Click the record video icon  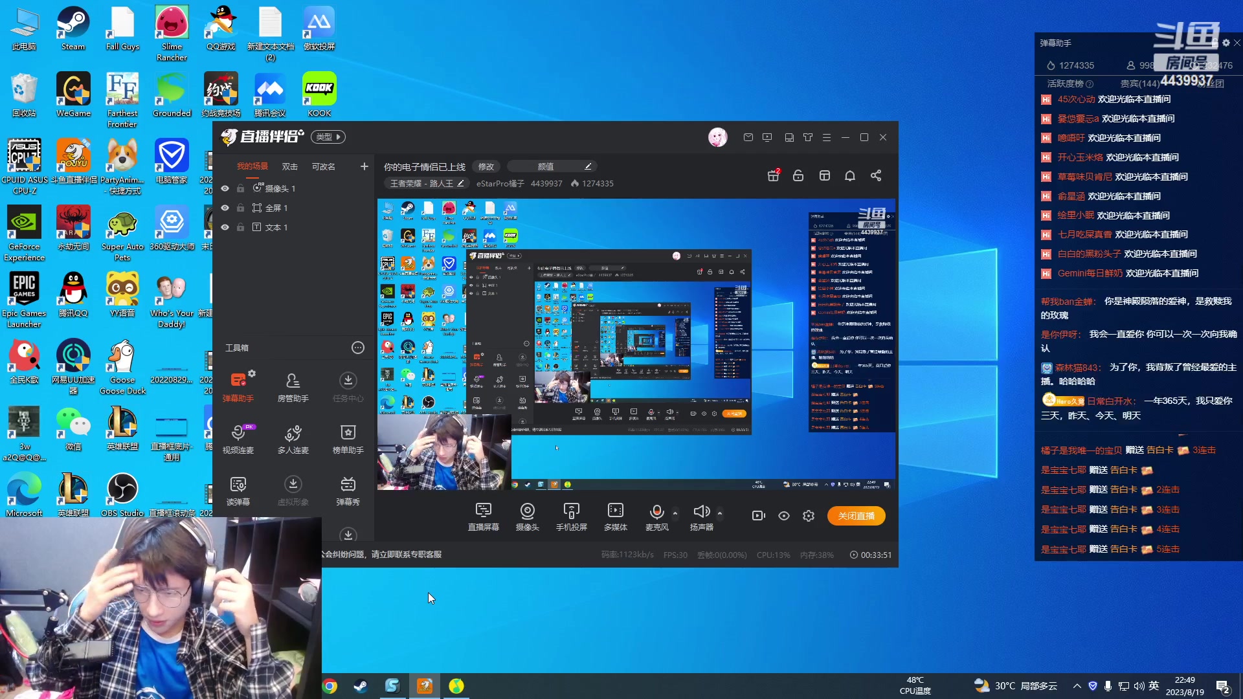[759, 516]
